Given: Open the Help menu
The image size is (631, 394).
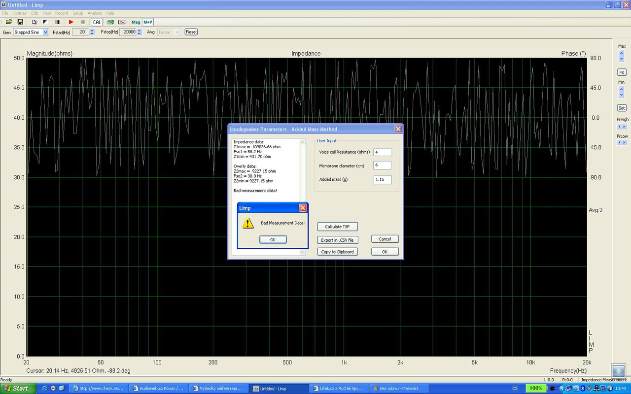Looking at the screenshot, I should coord(110,13).
